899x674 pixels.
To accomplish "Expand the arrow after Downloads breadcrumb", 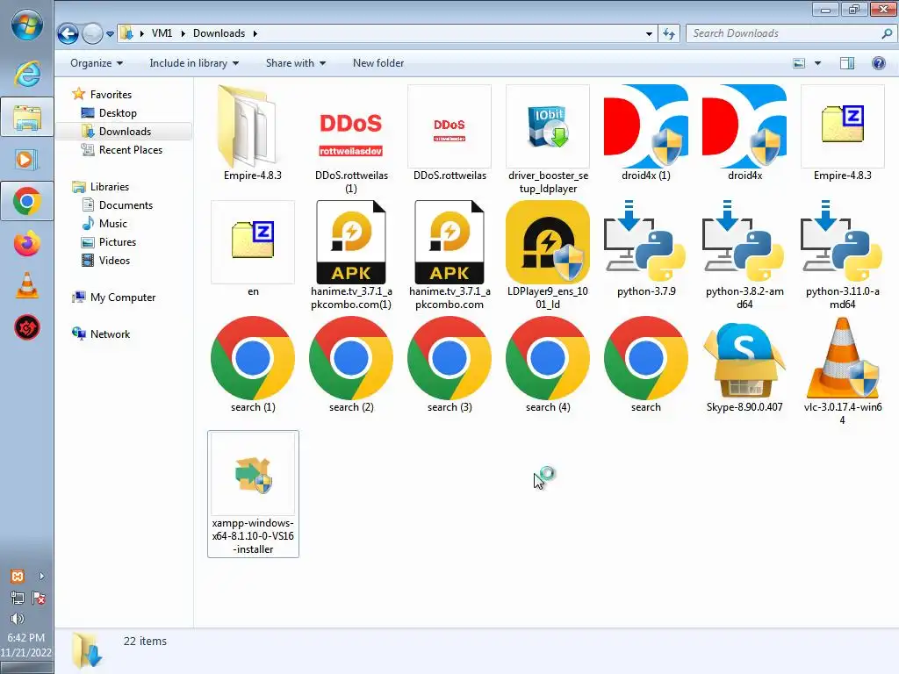I will pos(255,33).
